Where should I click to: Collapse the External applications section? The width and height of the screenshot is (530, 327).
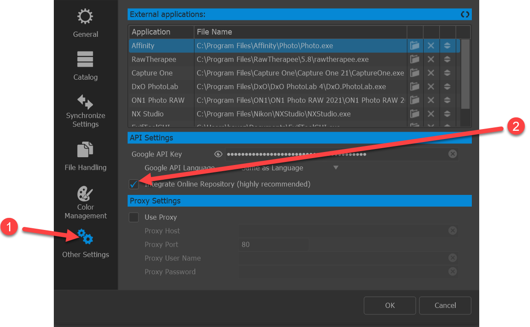(465, 14)
